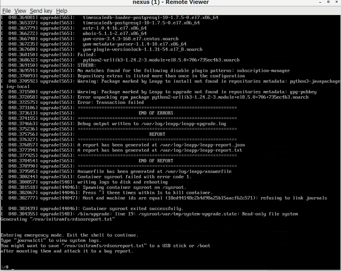Click the REPORT section header
341x271 pixels.
point(157,134)
